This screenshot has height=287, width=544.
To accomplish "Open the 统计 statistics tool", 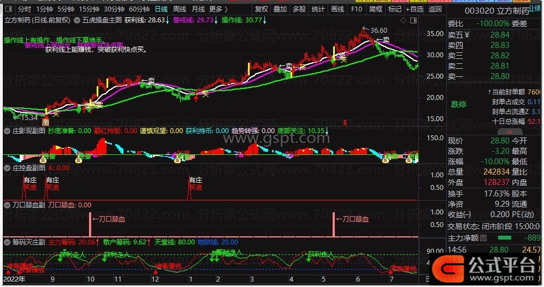I will (x=318, y=9).
